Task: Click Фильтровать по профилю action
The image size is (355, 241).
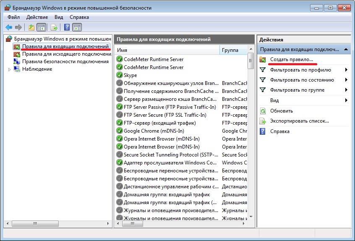Action: click(300, 70)
